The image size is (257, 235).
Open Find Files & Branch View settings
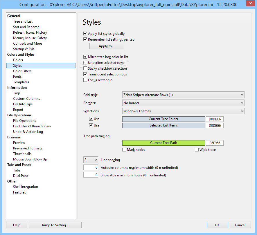[32, 126]
